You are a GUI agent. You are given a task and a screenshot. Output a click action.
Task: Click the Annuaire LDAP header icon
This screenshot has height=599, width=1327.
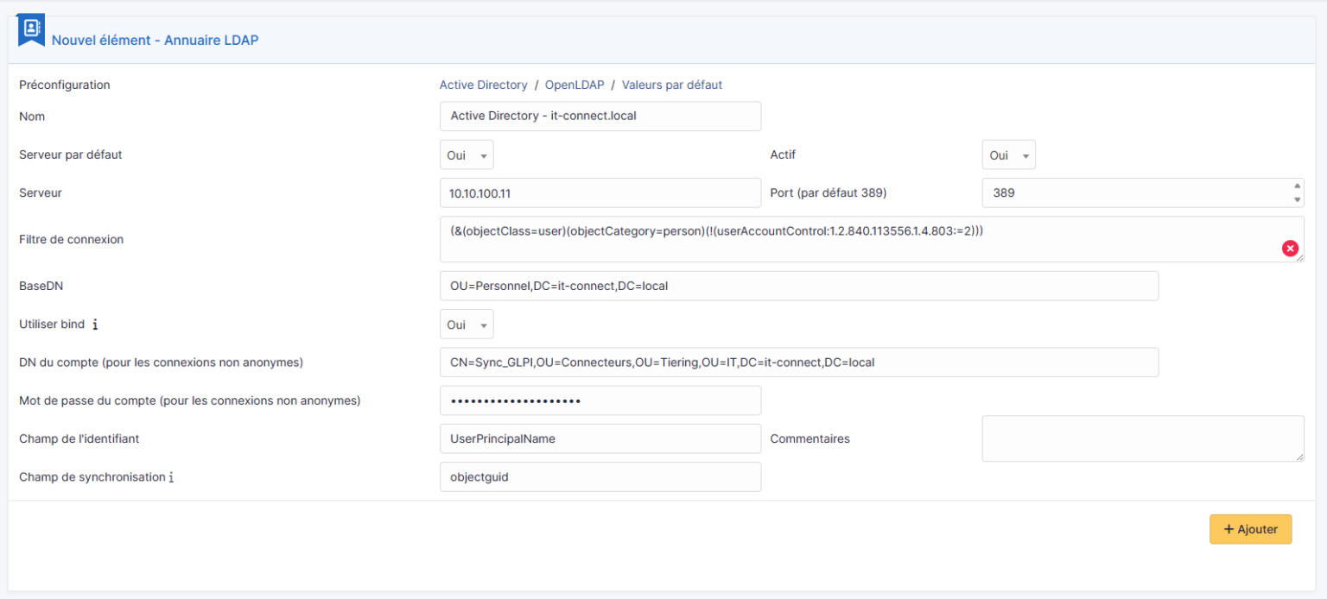click(x=30, y=28)
